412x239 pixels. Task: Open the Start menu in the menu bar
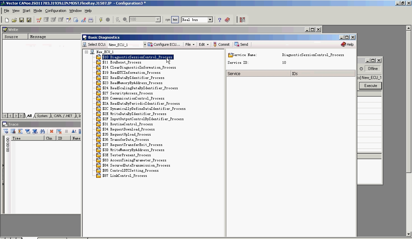(x=26, y=11)
